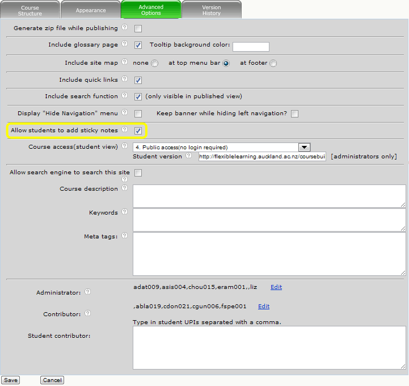Open Version History tab
This screenshot has height=386, width=409.
[212, 10]
